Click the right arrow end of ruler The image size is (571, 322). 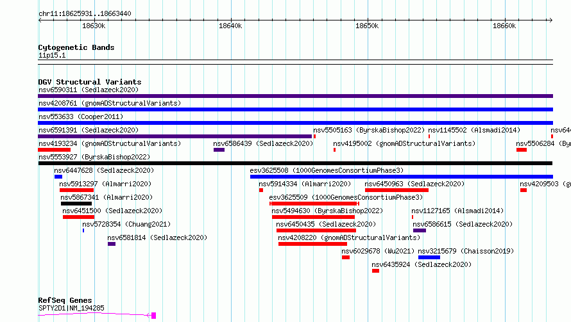[x=550, y=20]
